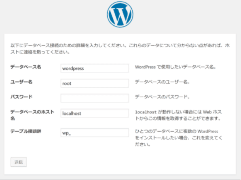The width and height of the screenshot is (241, 180).
Task: Click the データベースのホスト名 label
Action: click(32, 115)
